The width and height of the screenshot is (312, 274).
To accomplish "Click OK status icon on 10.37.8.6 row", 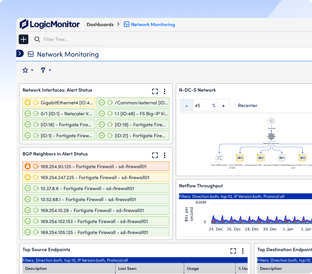I will click(x=28, y=188).
